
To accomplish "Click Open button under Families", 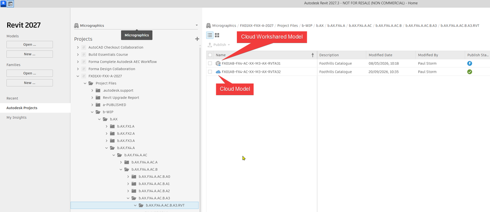I will pyautogui.click(x=30, y=73).
